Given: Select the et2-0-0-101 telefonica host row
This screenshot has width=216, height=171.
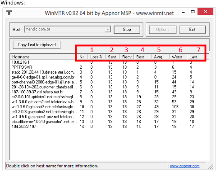Looking at the screenshot, I should coord(109,97).
